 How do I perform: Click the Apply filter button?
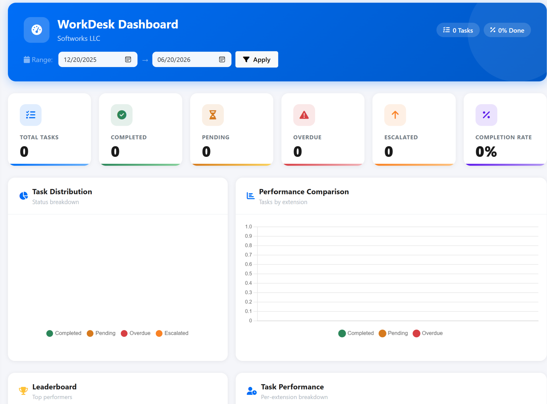tap(257, 59)
